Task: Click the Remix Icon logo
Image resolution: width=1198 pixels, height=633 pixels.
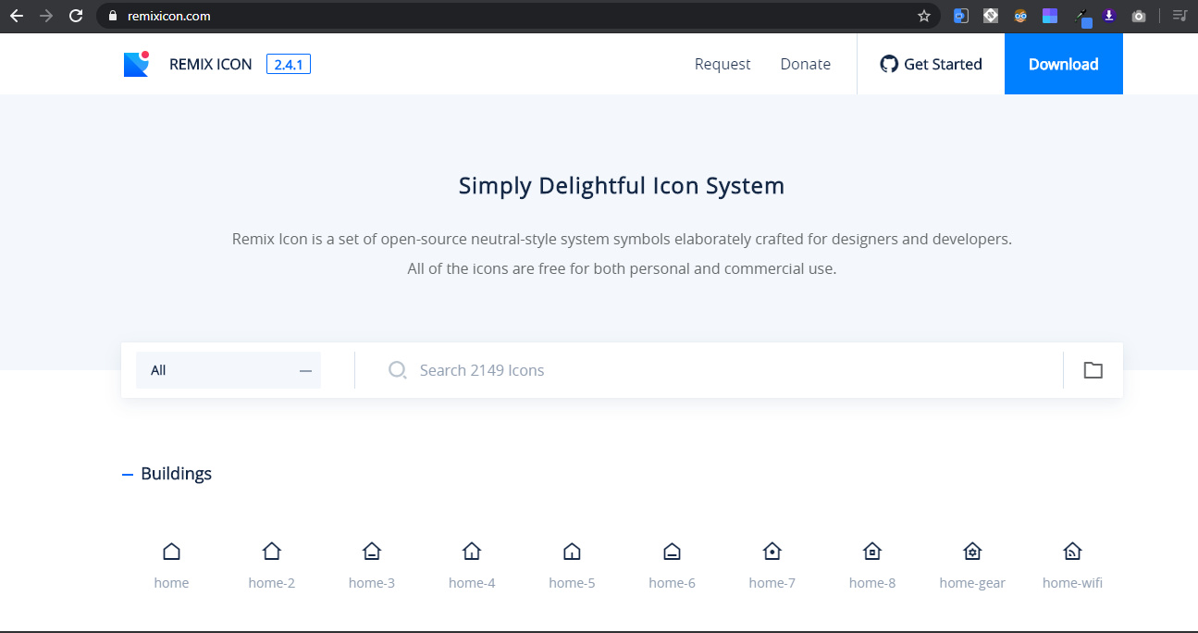Action: 137,64
